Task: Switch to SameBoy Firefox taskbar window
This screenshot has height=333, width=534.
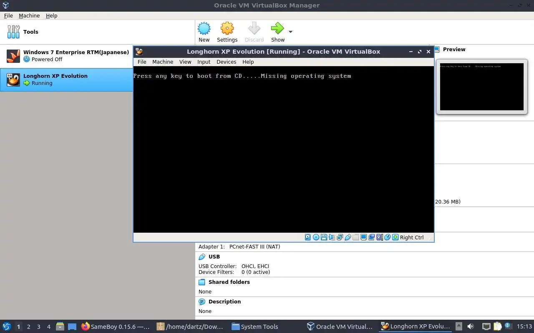Action: pos(116,326)
